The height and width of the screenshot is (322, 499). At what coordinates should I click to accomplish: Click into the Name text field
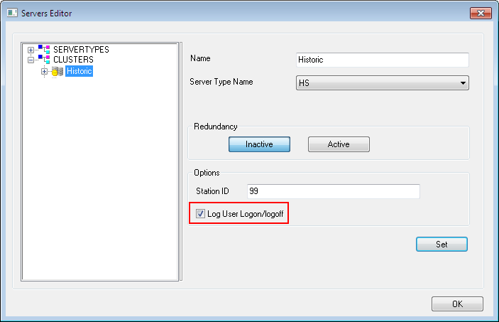(382, 60)
